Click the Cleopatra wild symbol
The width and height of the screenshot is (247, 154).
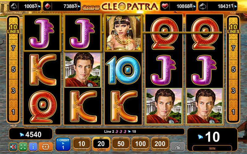point(123,33)
